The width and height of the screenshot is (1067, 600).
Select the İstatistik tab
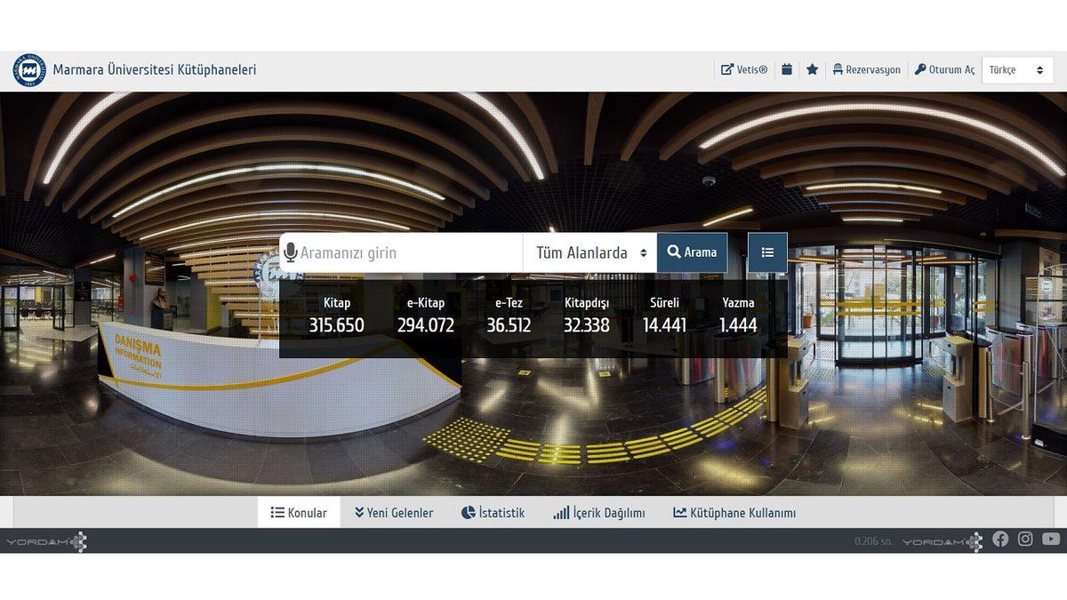[493, 513]
